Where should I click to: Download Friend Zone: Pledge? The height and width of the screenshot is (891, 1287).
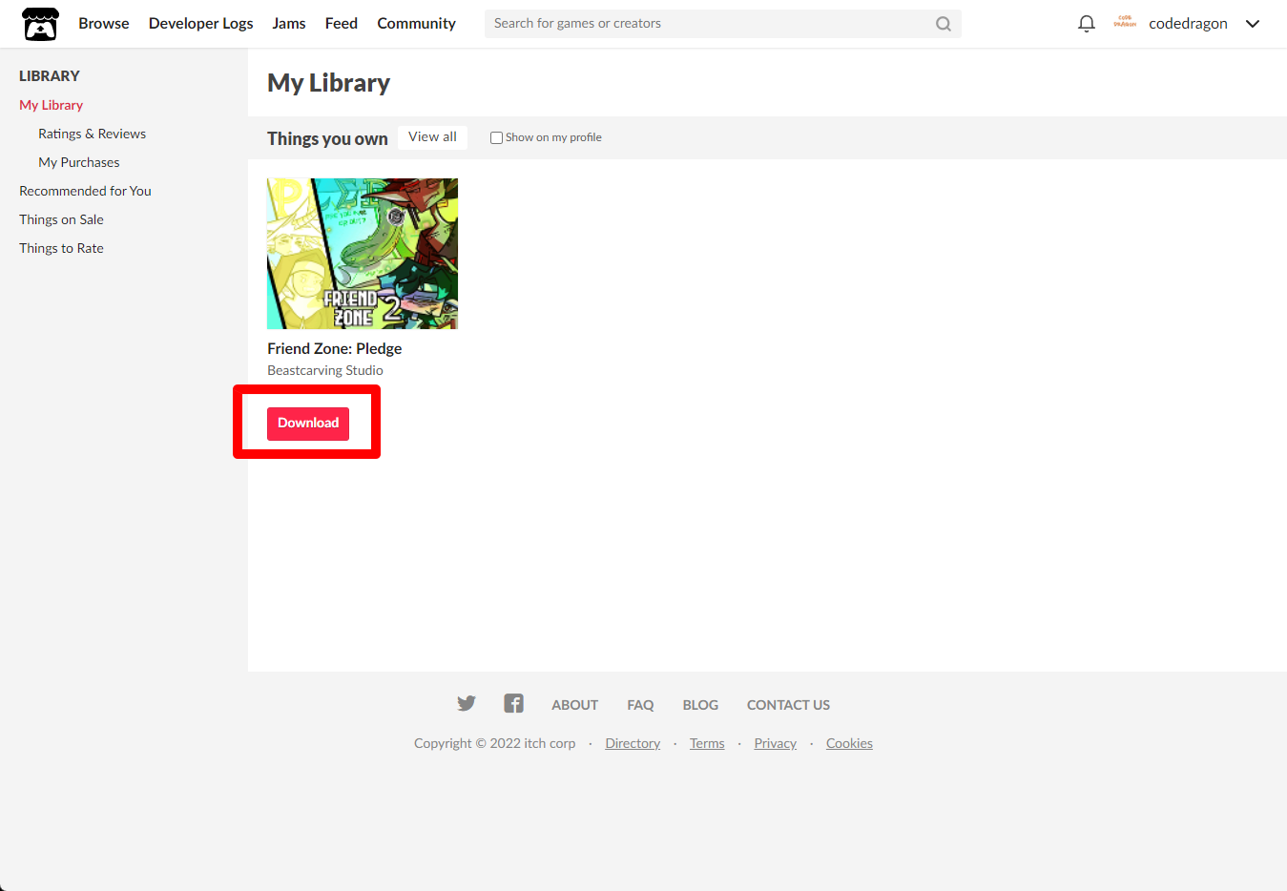(308, 424)
